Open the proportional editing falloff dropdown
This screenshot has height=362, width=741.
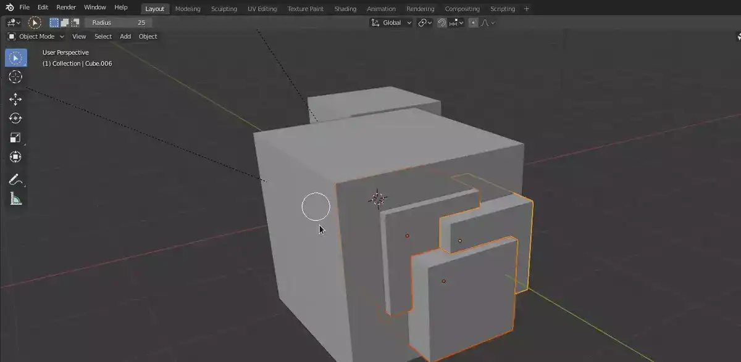(488, 23)
